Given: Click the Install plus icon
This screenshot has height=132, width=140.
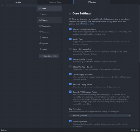Looking at the screenshot, I should coord(40,49).
